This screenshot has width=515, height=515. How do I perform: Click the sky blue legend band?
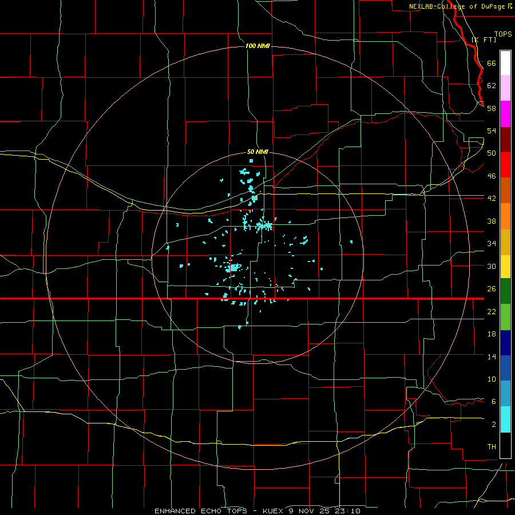click(x=505, y=394)
